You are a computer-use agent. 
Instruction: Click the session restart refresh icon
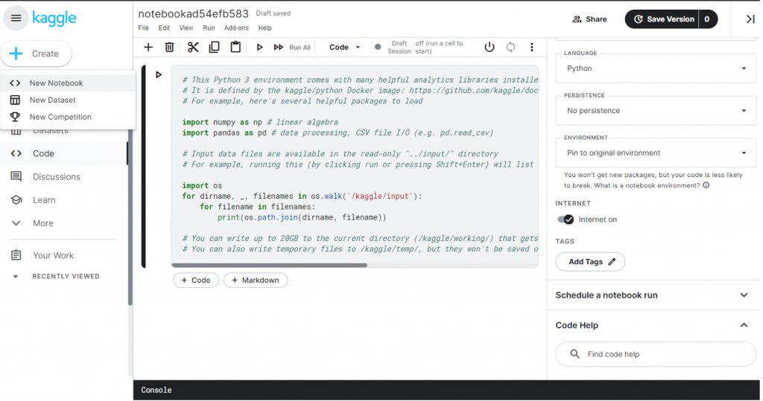[x=510, y=47]
